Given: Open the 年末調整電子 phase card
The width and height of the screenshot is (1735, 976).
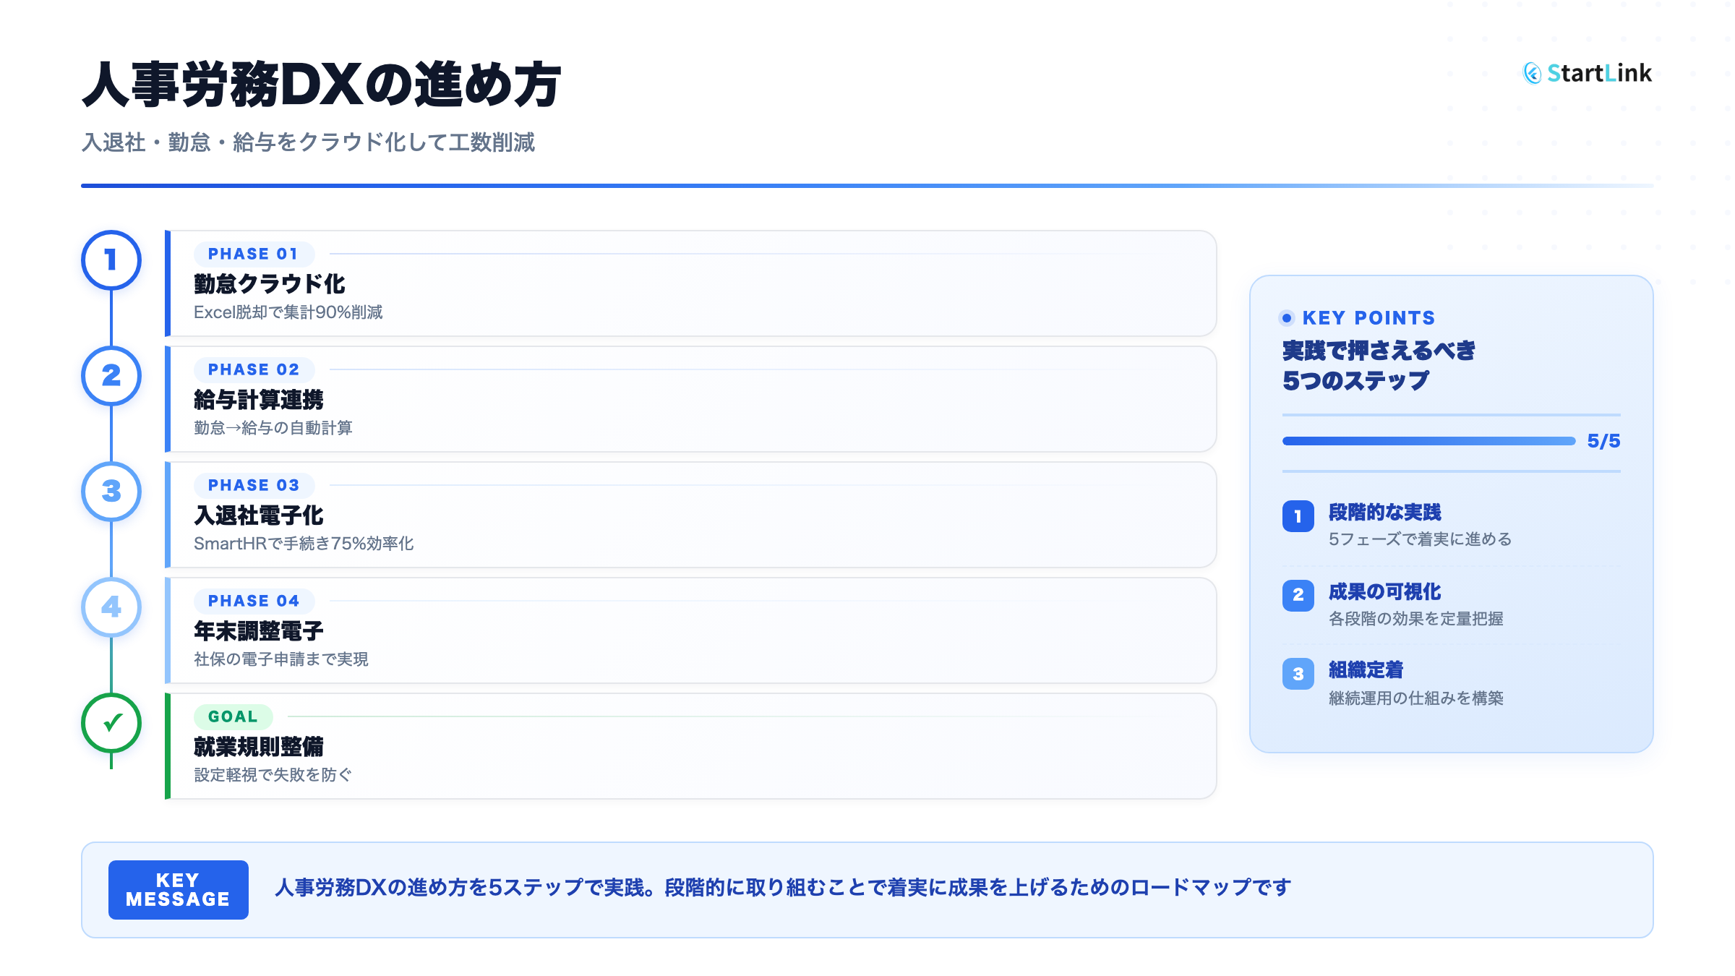Looking at the screenshot, I should pyautogui.click(x=690, y=630).
